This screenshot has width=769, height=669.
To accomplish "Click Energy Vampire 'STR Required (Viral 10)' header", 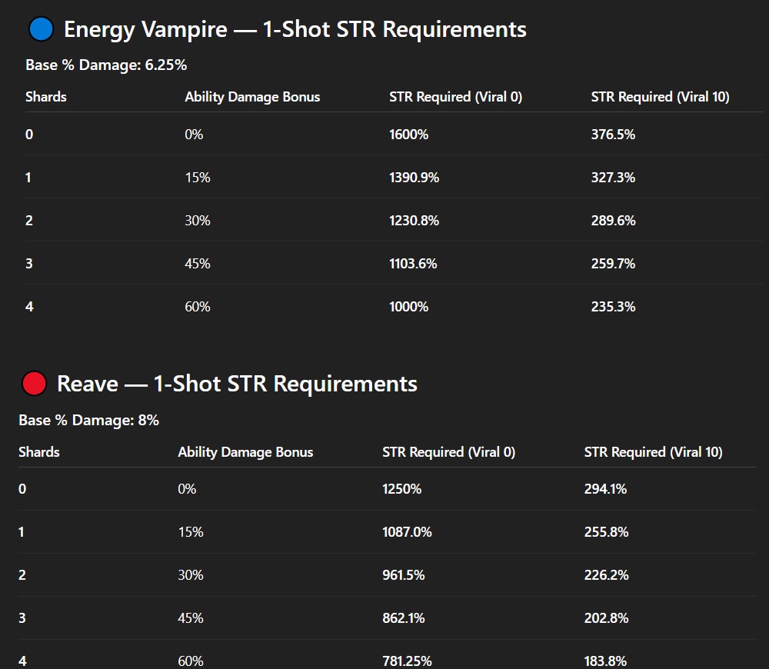I will click(660, 97).
